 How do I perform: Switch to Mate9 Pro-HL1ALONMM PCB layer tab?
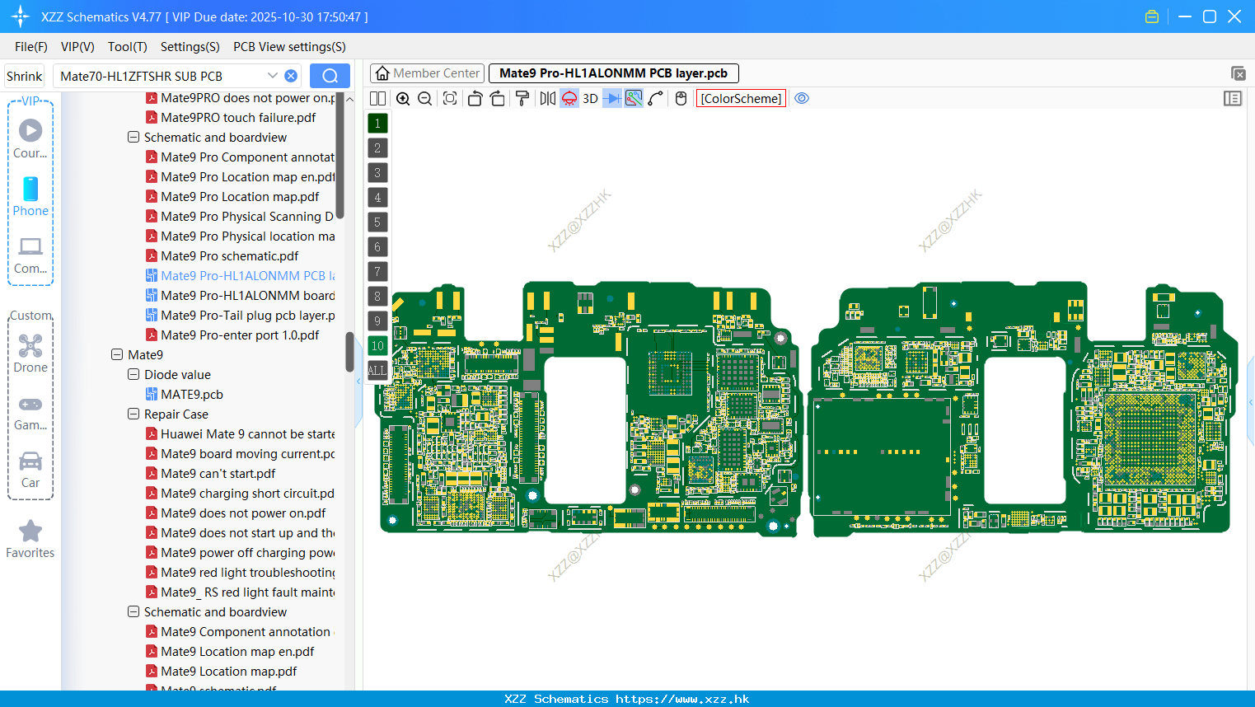(x=614, y=73)
